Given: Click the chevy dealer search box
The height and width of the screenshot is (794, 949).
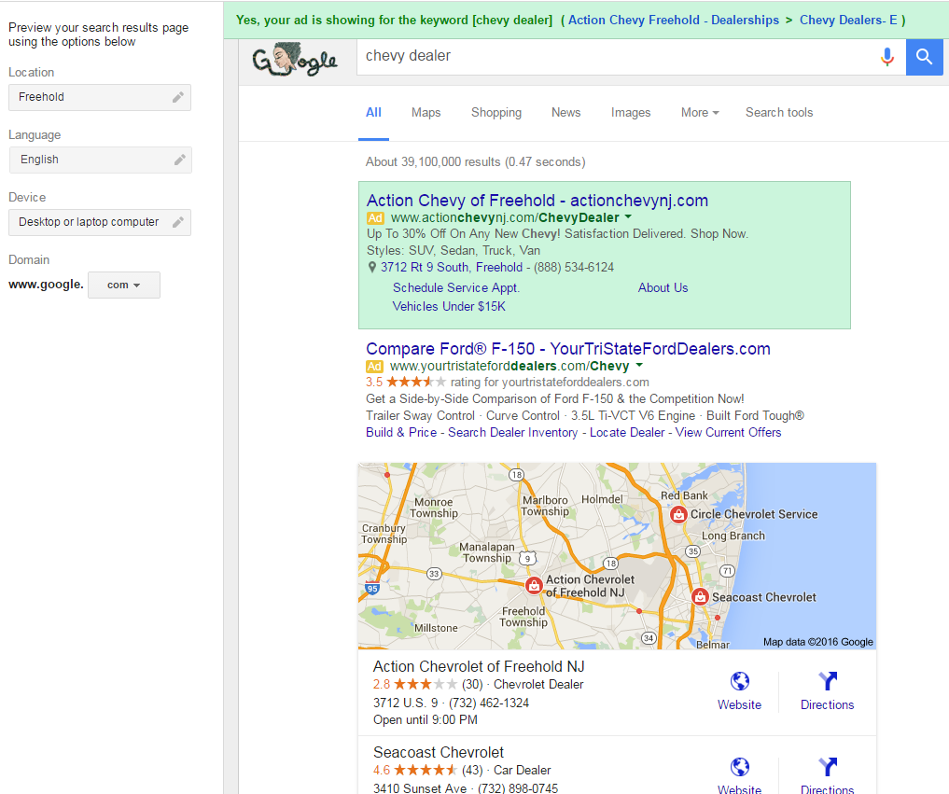Looking at the screenshot, I should coord(616,57).
